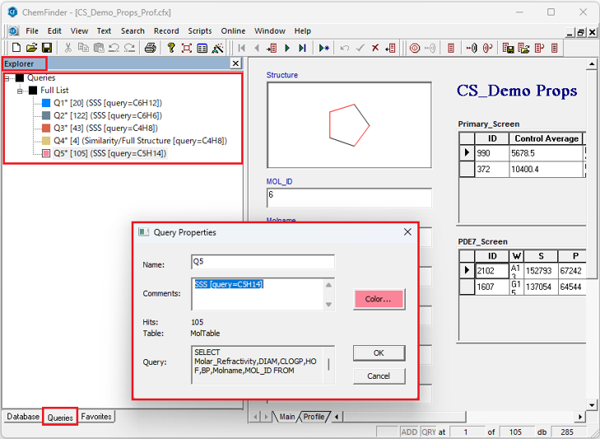Click the Print toolbar icon
This screenshot has height=439, width=600.
pyautogui.click(x=151, y=49)
